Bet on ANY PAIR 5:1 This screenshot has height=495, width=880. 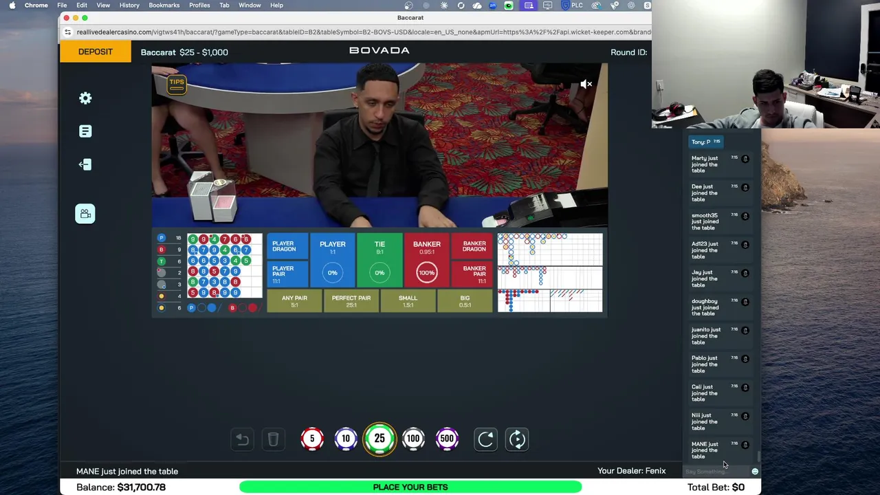coord(294,301)
